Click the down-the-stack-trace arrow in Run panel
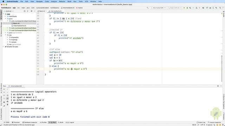 pyautogui.click(x=7, y=92)
